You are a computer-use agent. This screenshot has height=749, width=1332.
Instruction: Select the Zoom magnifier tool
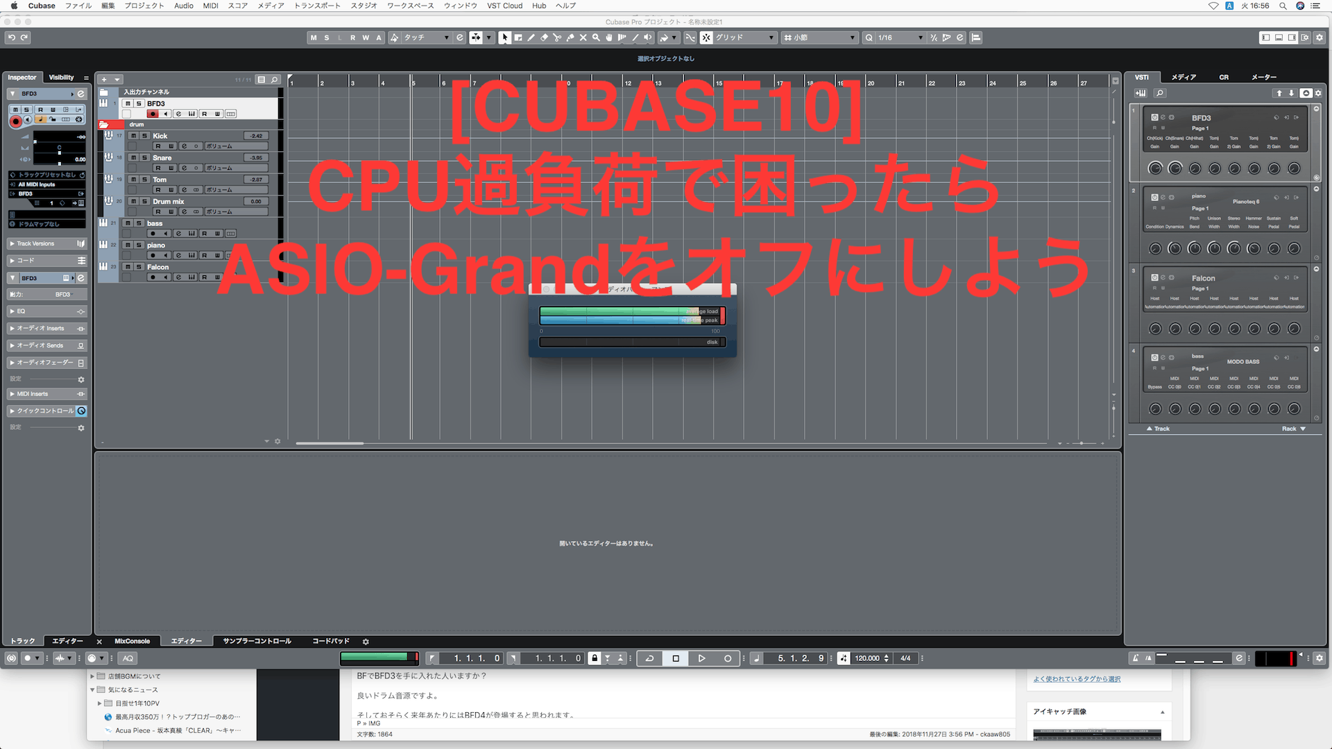point(596,37)
